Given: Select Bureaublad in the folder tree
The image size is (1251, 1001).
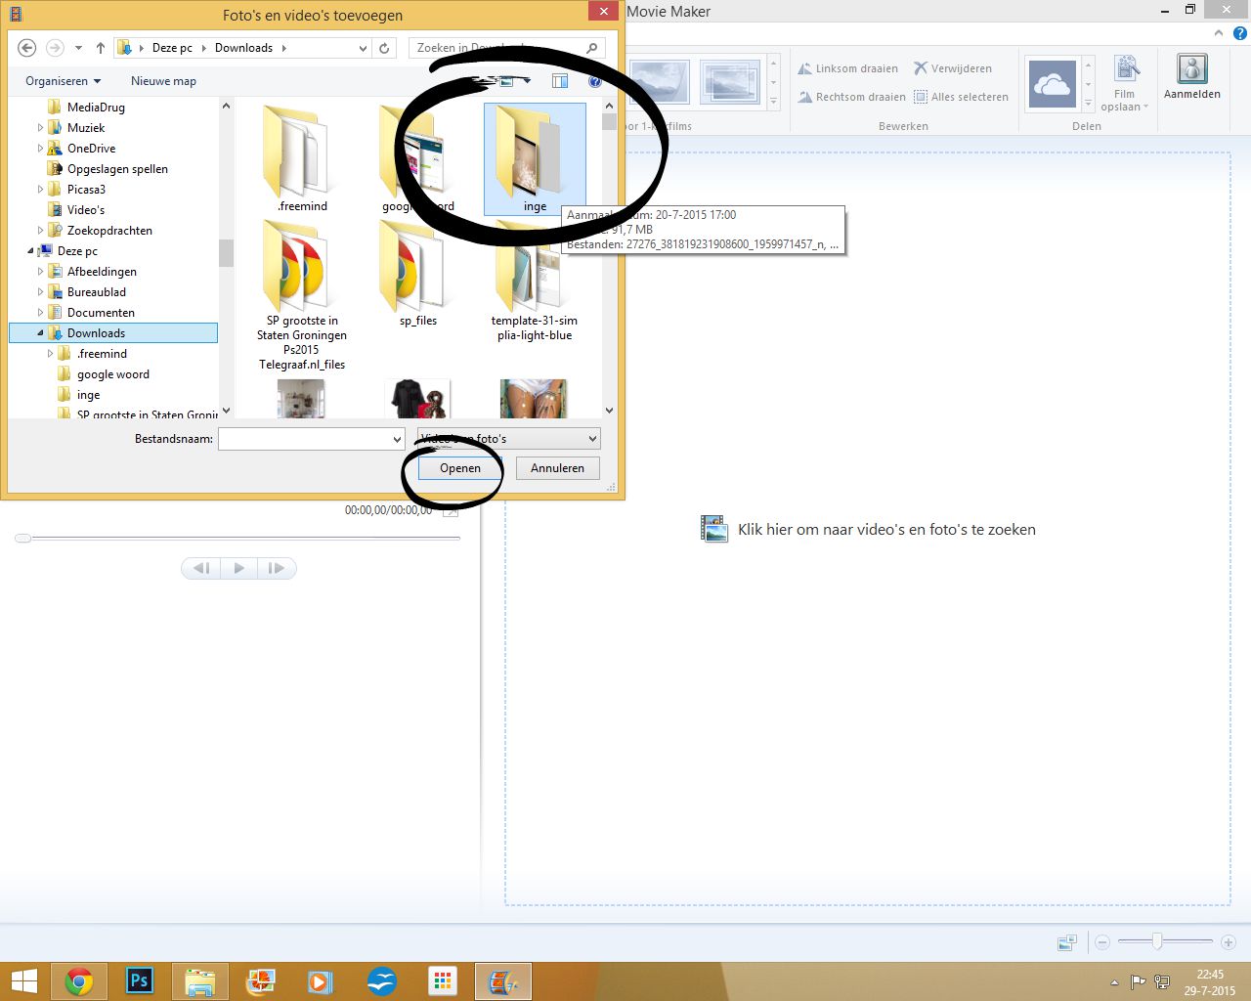Looking at the screenshot, I should point(96,292).
